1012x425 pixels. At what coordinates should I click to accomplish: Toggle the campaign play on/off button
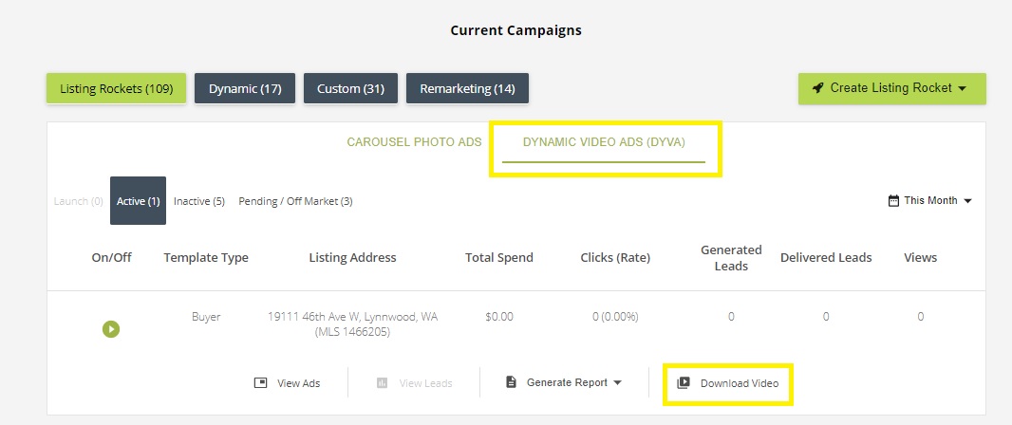point(111,329)
